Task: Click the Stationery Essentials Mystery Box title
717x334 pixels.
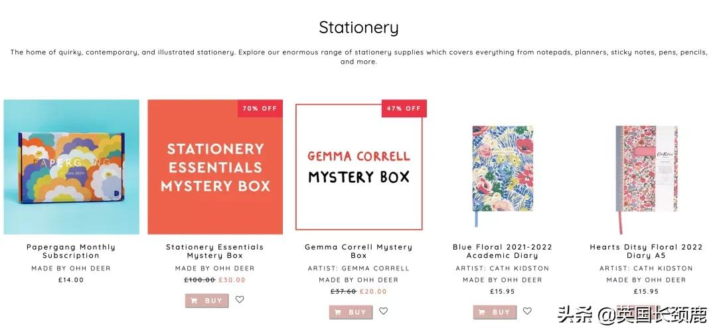Action: [215, 251]
